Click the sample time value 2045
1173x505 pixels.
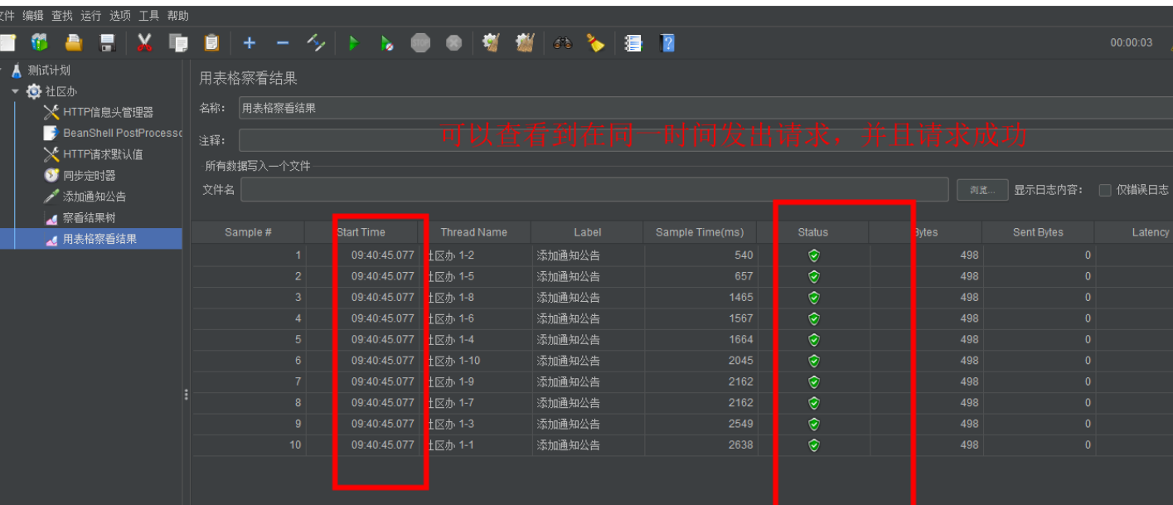[741, 361]
